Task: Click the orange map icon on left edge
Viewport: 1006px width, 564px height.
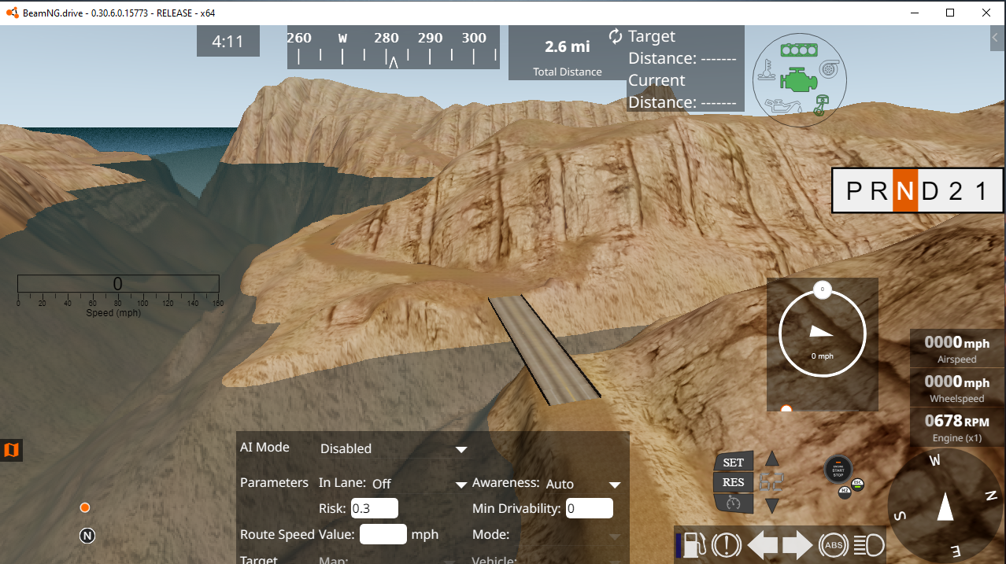Action: pos(11,450)
